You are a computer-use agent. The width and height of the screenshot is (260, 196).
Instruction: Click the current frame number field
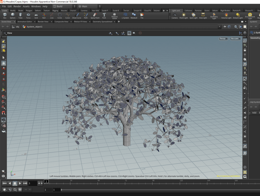pyautogui.click(x=32, y=183)
